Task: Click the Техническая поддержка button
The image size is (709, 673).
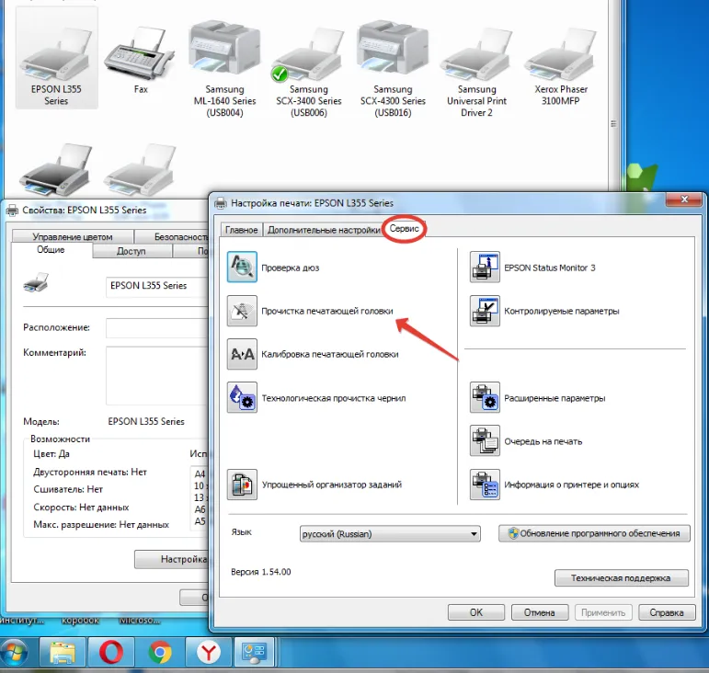Action: pyautogui.click(x=622, y=577)
